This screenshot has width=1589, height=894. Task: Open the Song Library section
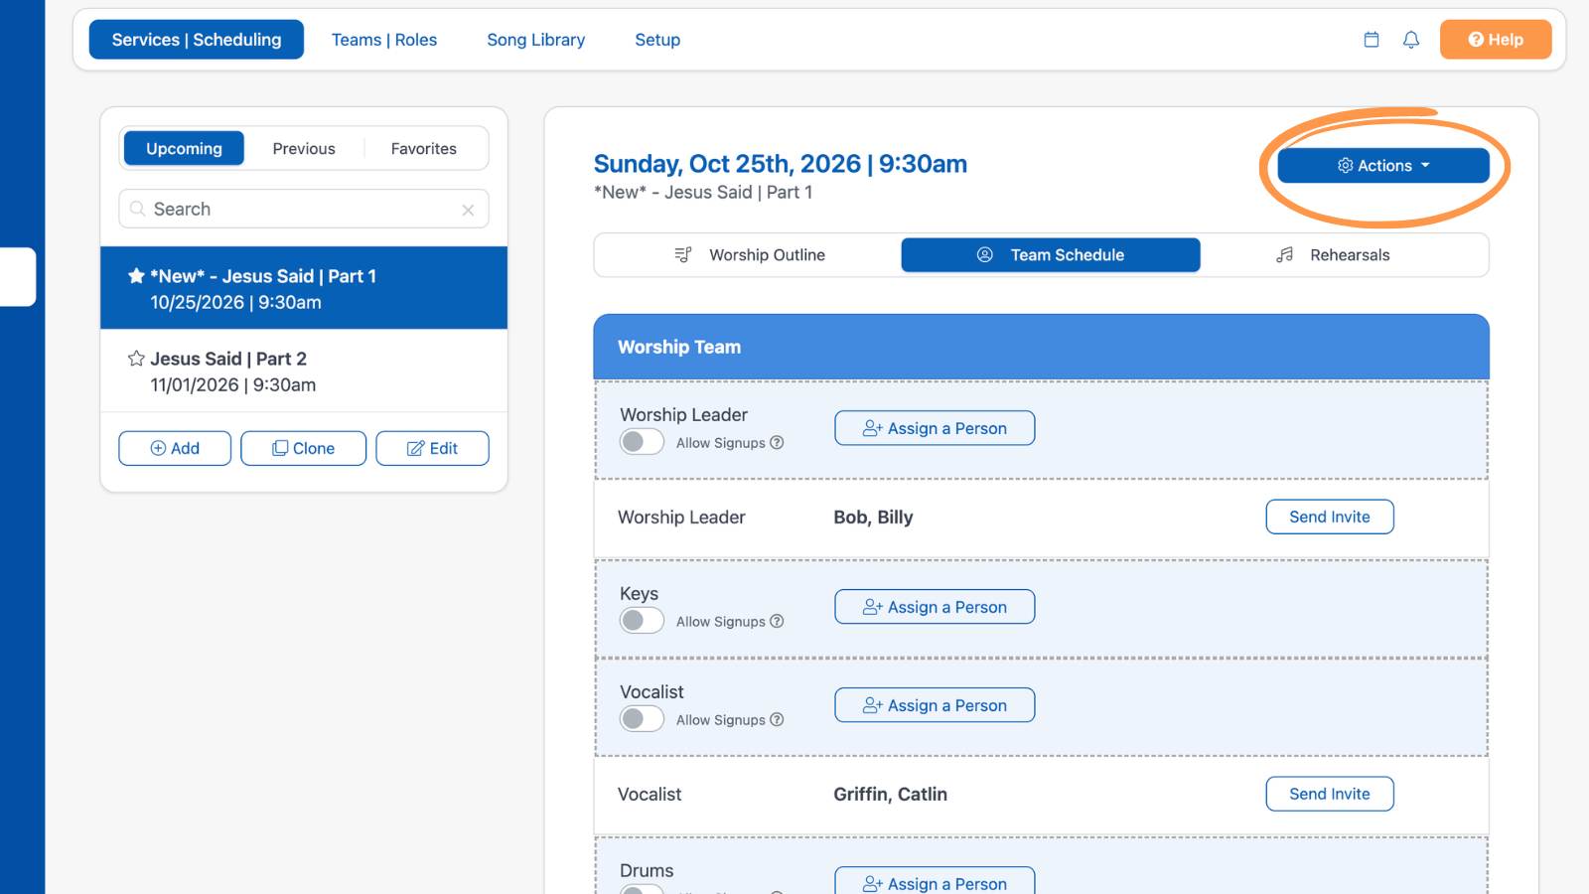pos(536,40)
